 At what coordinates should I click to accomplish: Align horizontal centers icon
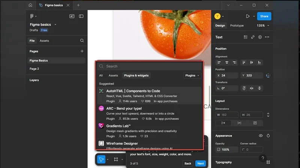pyautogui.click(x=227, y=62)
